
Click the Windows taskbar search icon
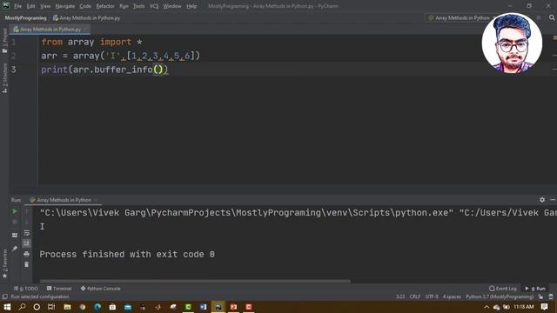coord(22,307)
